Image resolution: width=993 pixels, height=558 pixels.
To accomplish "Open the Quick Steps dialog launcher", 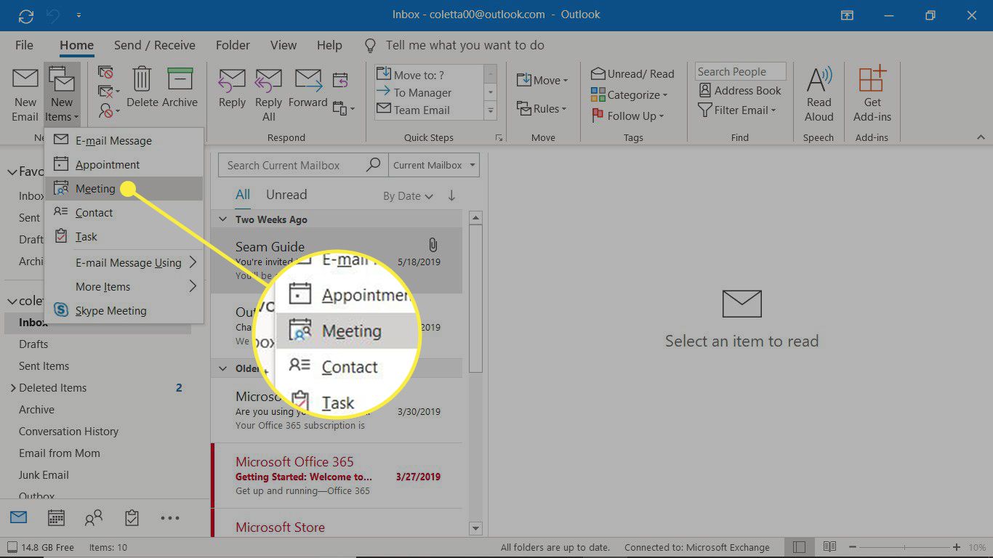I will (x=499, y=138).
